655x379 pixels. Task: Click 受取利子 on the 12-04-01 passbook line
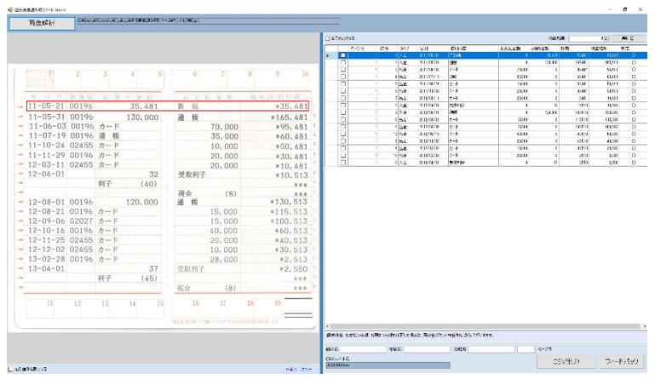[x=192, y=175]
